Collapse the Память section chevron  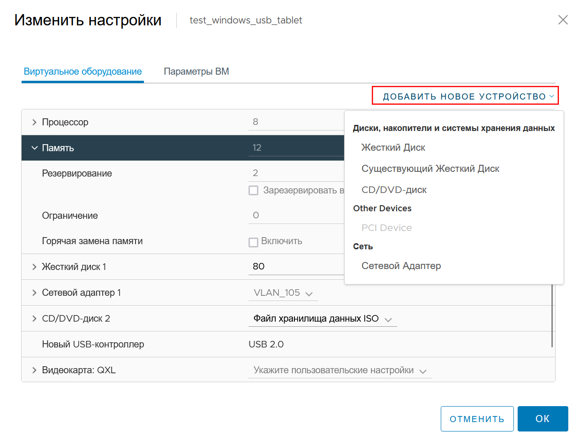pos(34,148)
